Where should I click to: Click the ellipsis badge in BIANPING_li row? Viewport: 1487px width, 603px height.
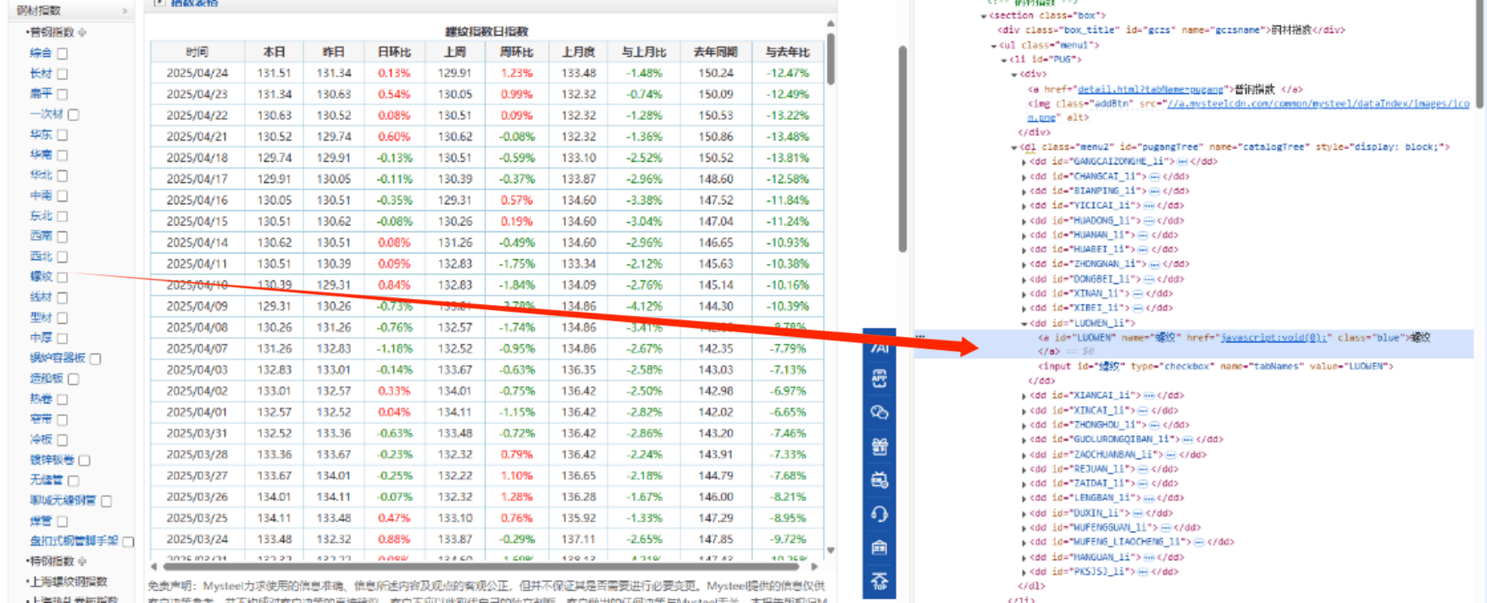pos(1154,191)
